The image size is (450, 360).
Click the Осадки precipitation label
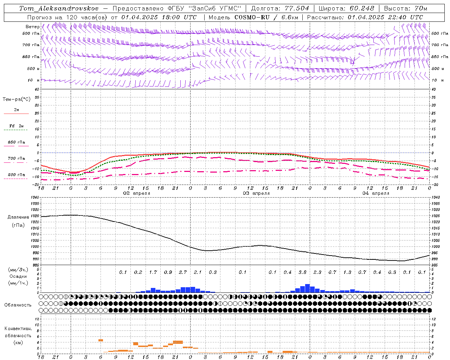(18, 276)
